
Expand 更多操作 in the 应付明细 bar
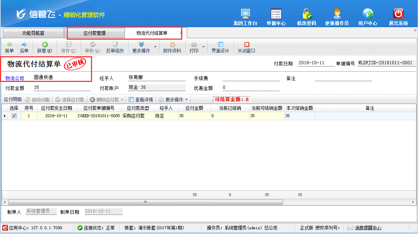click(173, 100)
